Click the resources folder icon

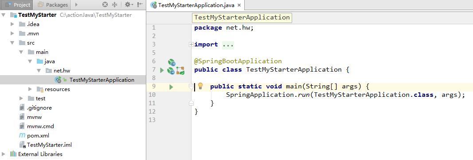pyautogui.click(x=40, y=89)
